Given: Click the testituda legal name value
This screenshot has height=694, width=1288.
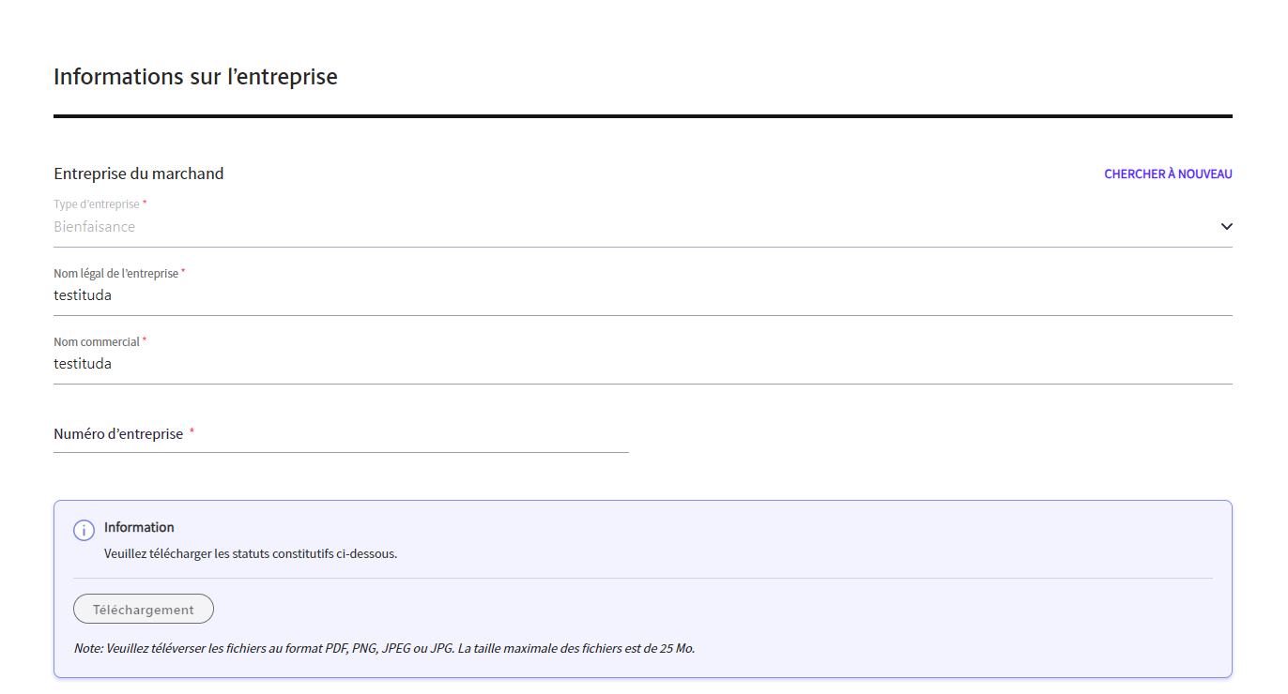Looking at the screenshot, I should tap(82, 294).
